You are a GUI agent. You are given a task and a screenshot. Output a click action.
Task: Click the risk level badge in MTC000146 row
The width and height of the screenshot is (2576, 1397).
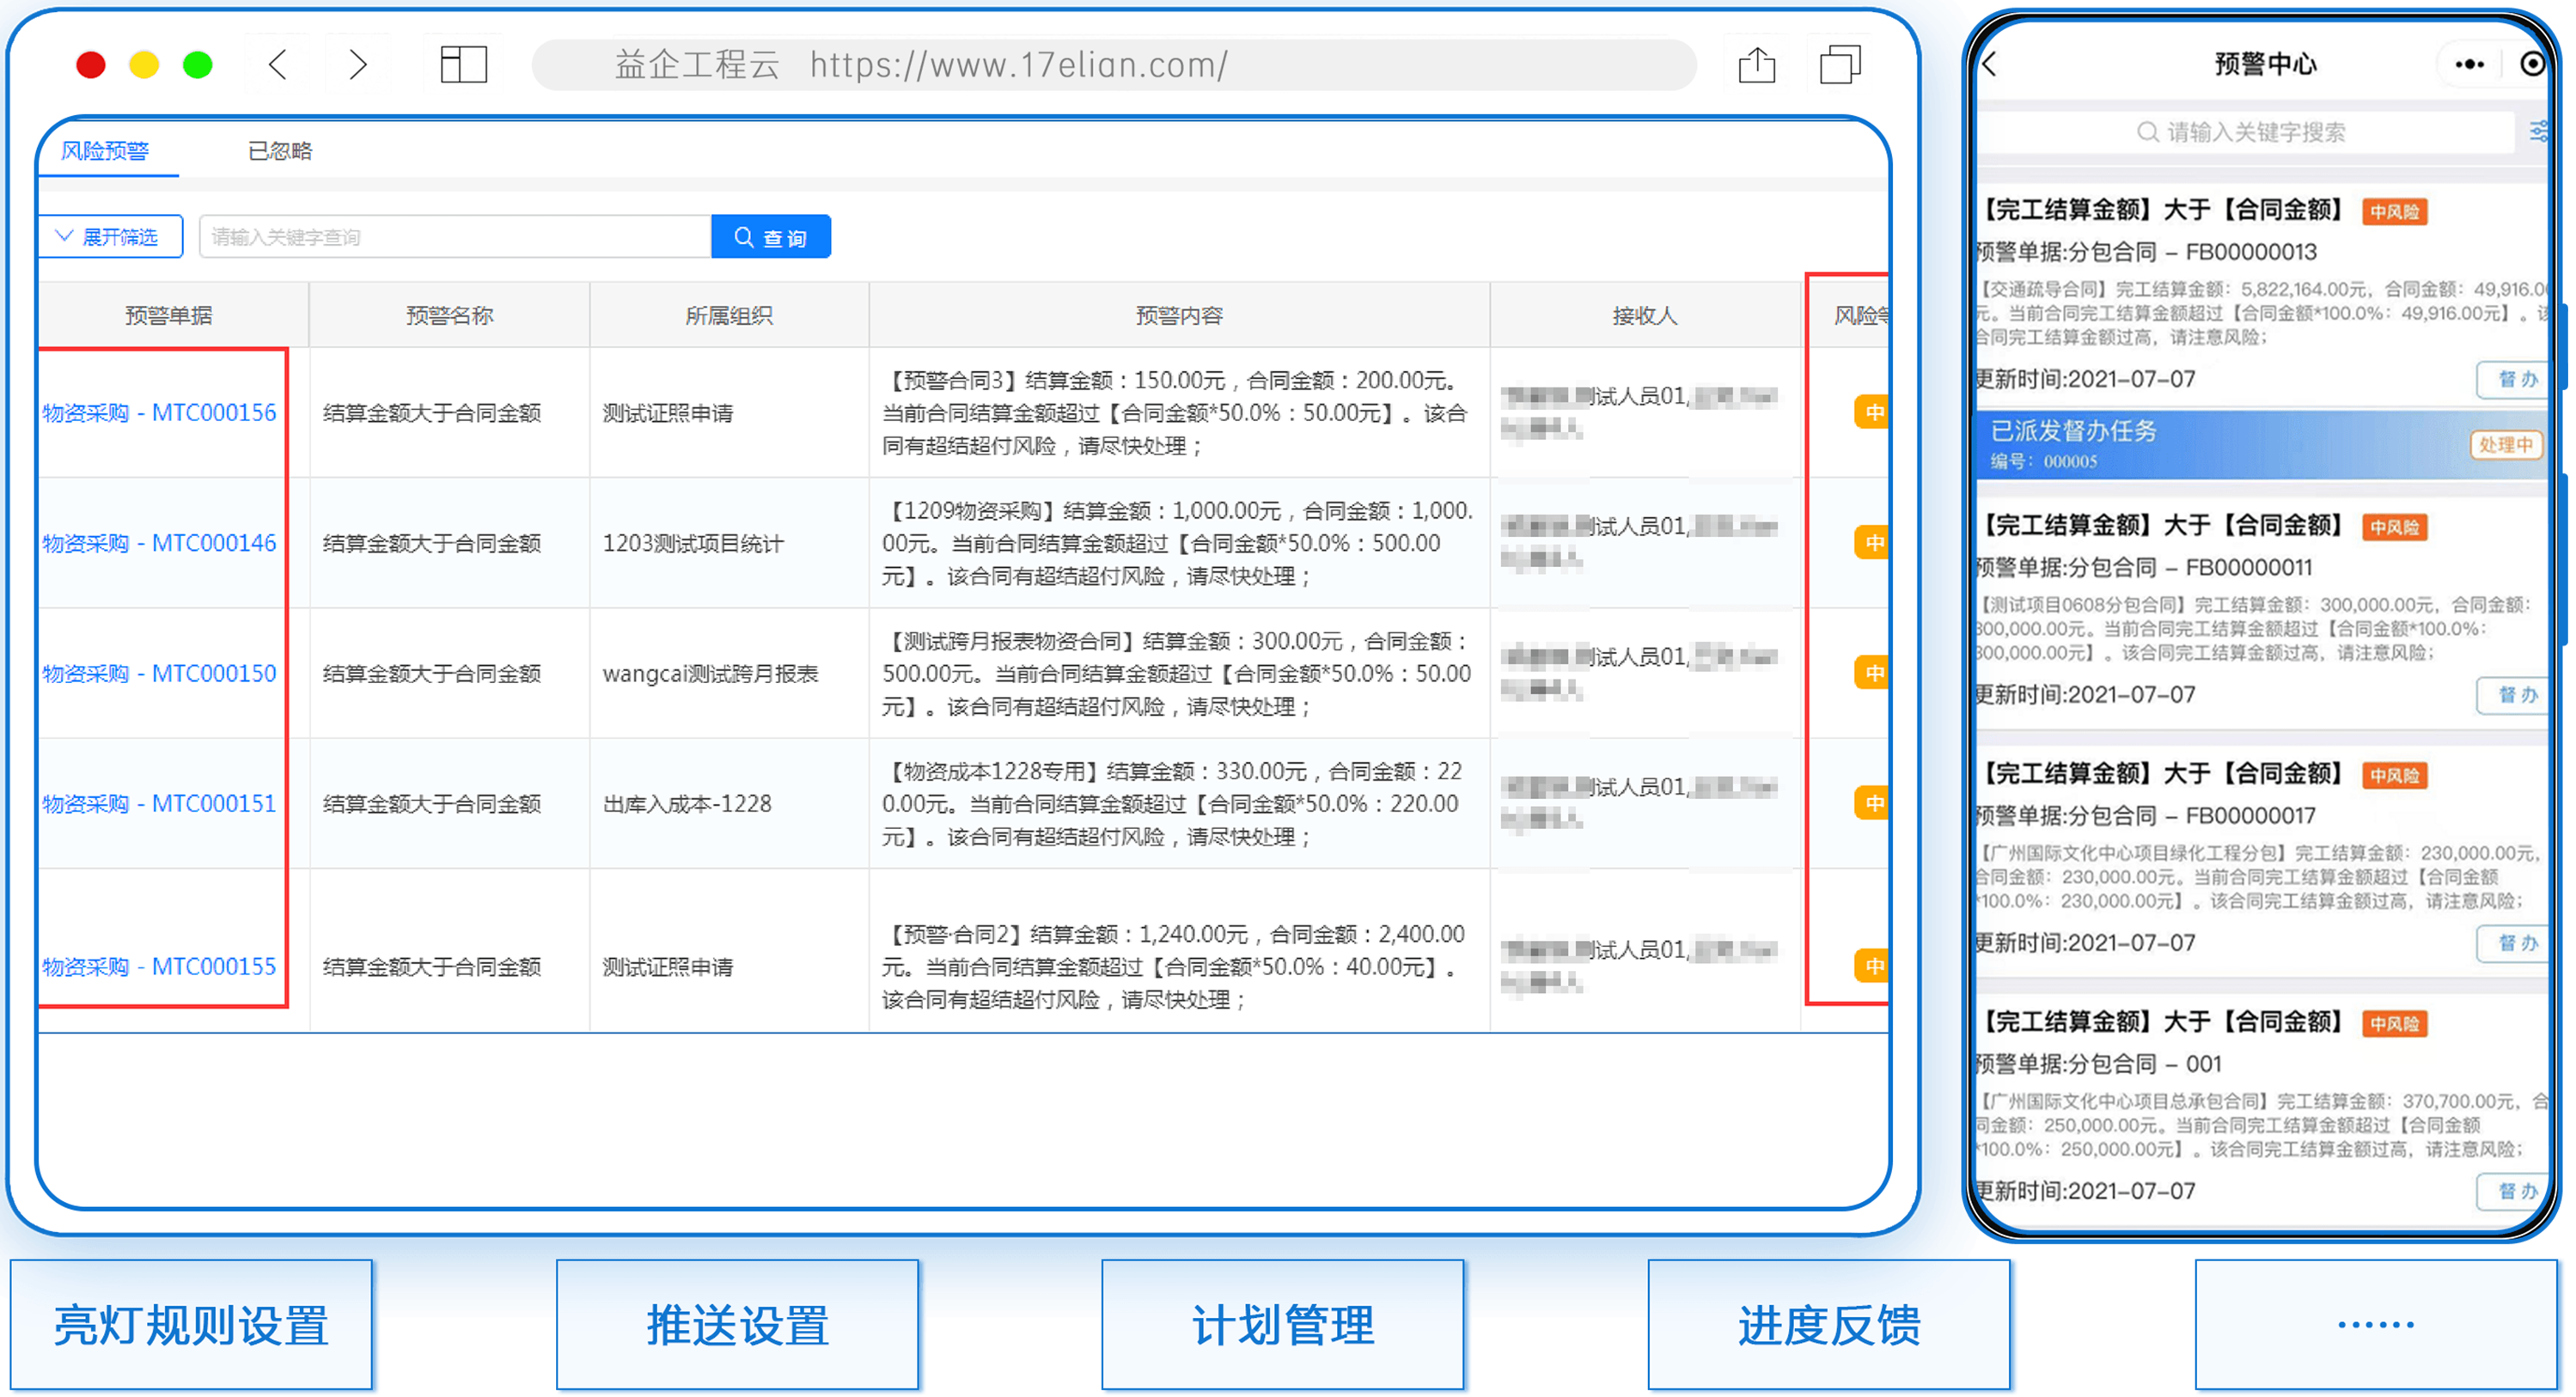click(x=1872, y=543)
